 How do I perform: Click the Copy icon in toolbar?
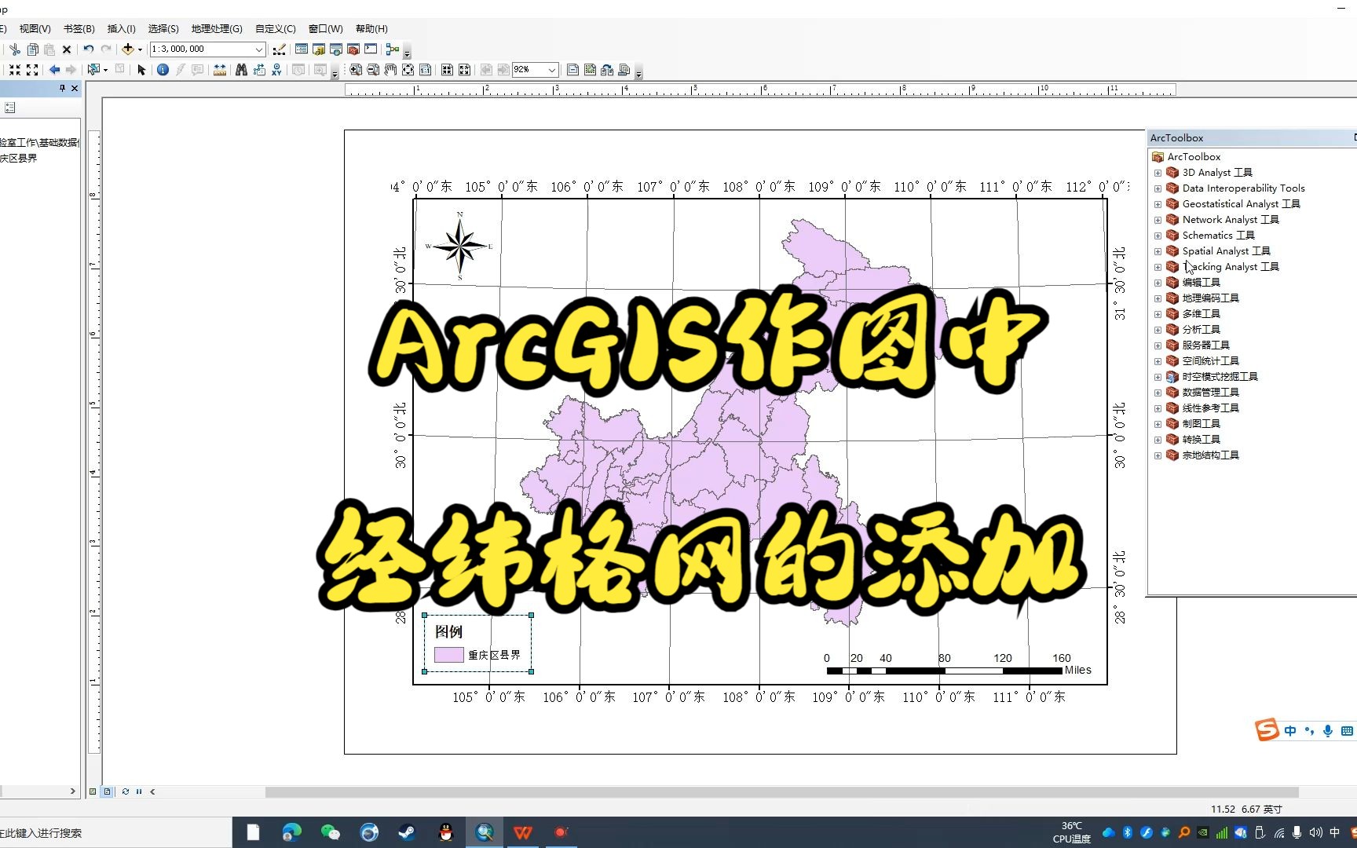(32, 49)
